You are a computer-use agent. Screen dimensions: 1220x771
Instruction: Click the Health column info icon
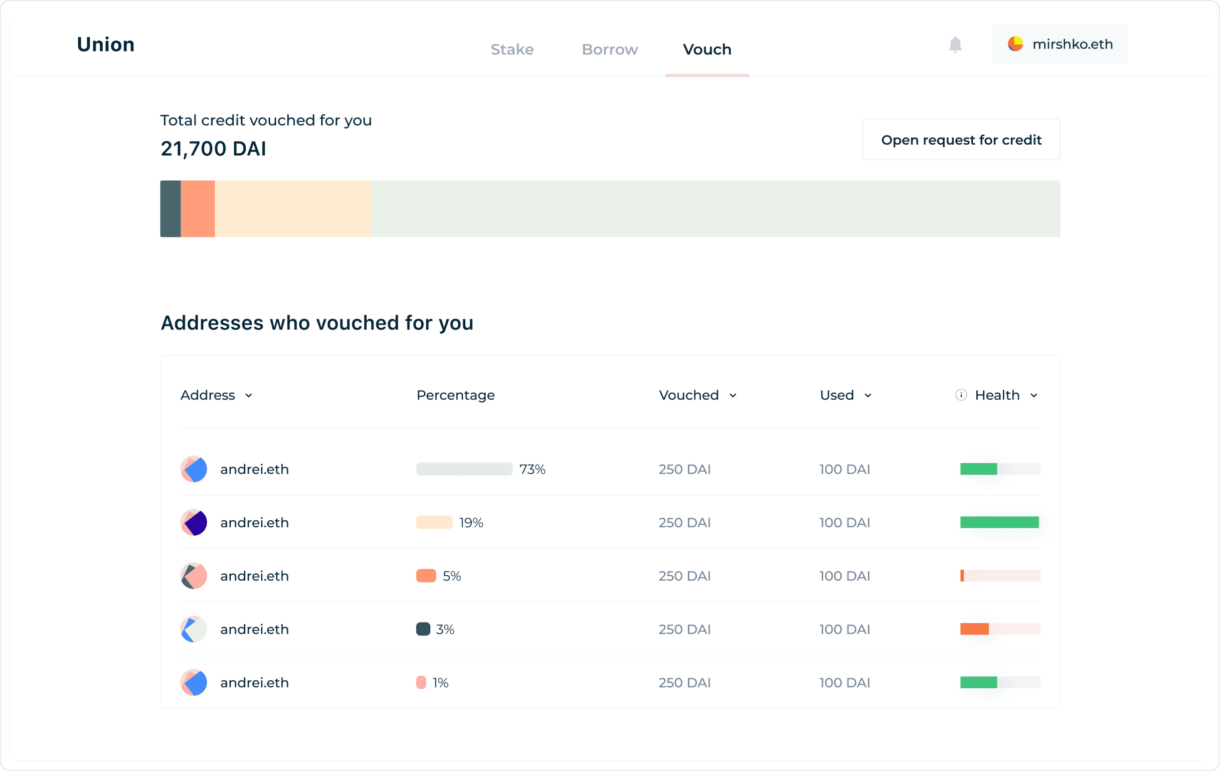tap(961, 395)
